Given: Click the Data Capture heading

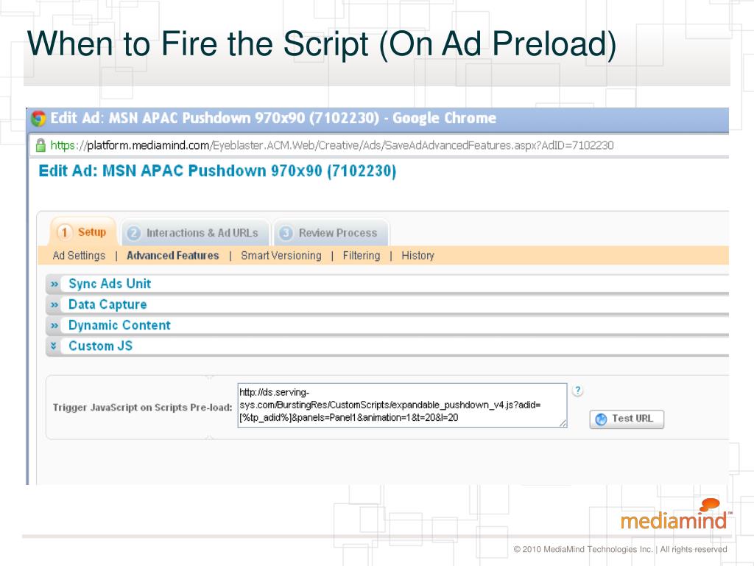Looking at the screenshot, I should tap(108, 304).
